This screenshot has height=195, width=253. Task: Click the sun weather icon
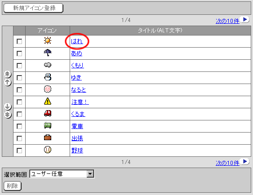tap(48, 40)
